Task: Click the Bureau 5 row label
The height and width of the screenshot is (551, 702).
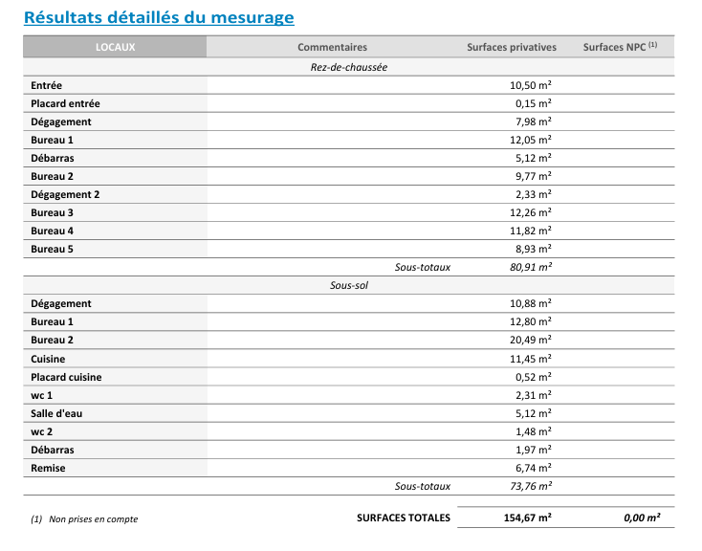Action: 52,249
